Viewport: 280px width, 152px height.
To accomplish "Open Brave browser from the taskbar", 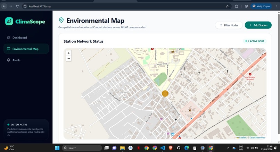I will click(x=171, y=148).
